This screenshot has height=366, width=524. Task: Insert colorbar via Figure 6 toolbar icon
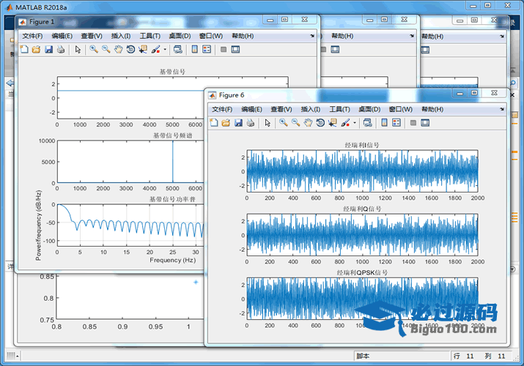click(x=384, y=123)
